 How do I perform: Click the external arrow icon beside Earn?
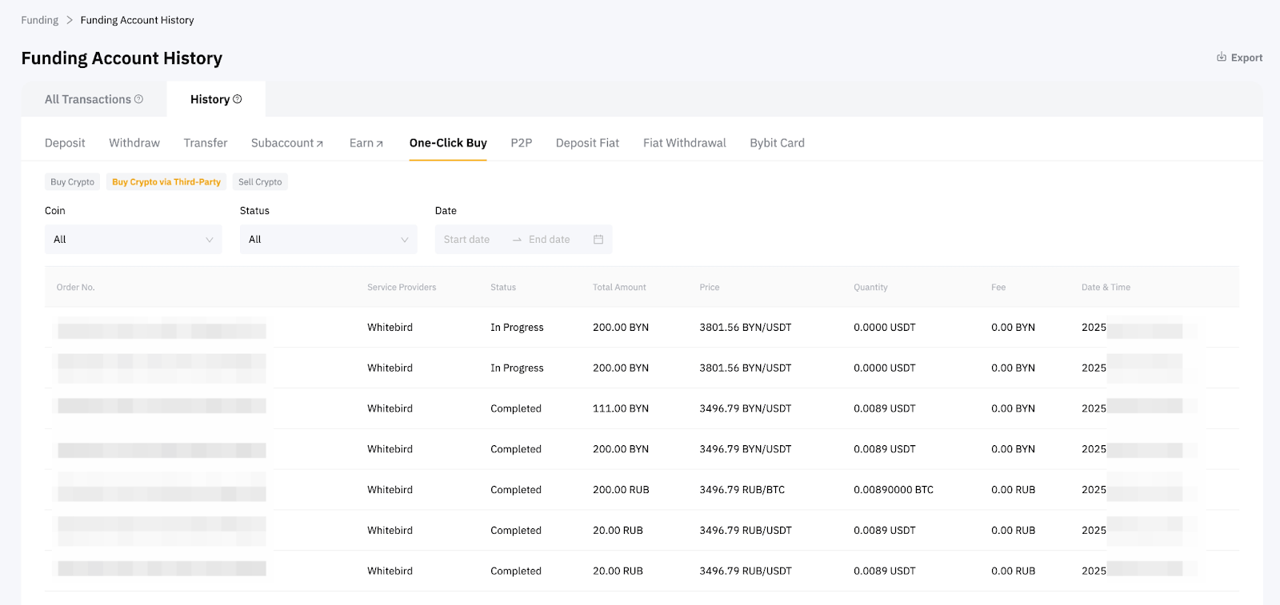(x=379, y=144)
